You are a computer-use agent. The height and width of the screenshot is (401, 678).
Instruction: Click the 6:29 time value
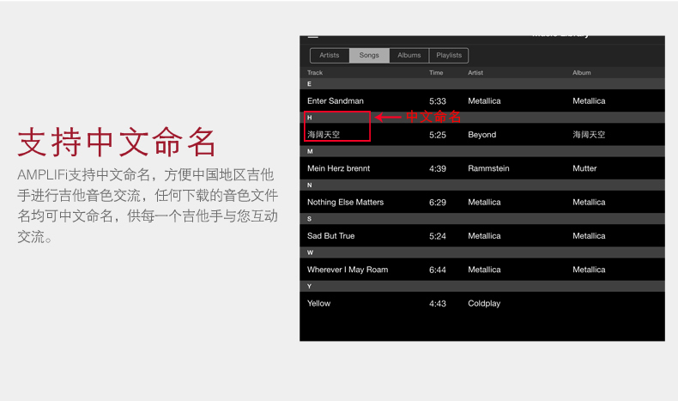[x=438, y=203]
